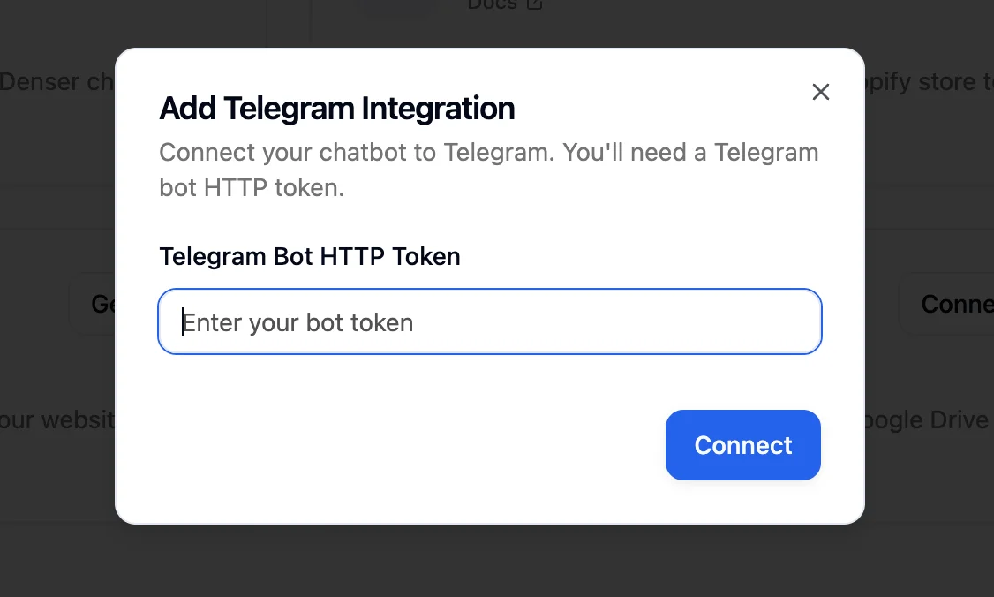This screenshot has width=994, height=597.
Task: Select the Add Telegram Integration heading
Action: pyautogui.click(x=337, y=108)
